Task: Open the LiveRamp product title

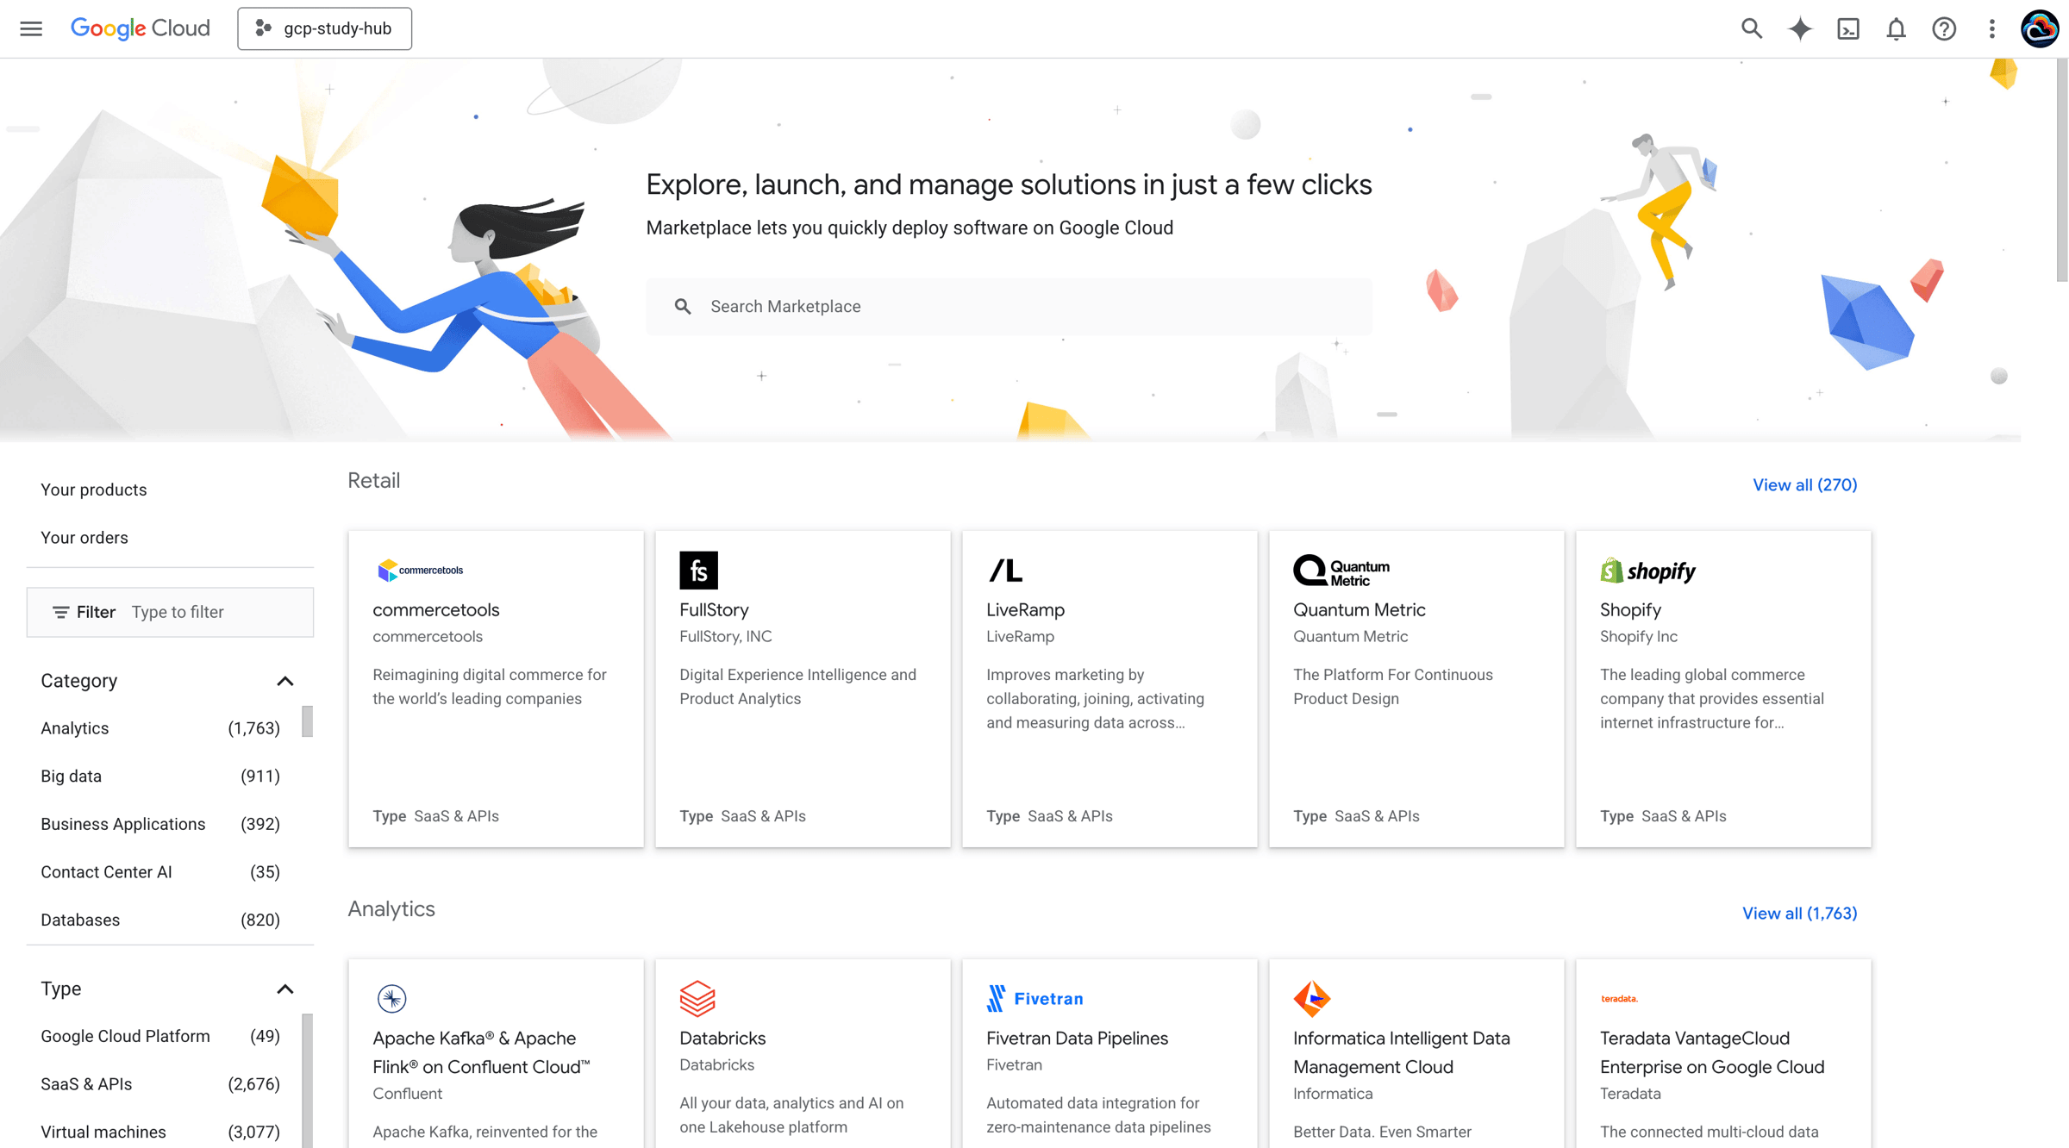Action: tap(1025, 610)
